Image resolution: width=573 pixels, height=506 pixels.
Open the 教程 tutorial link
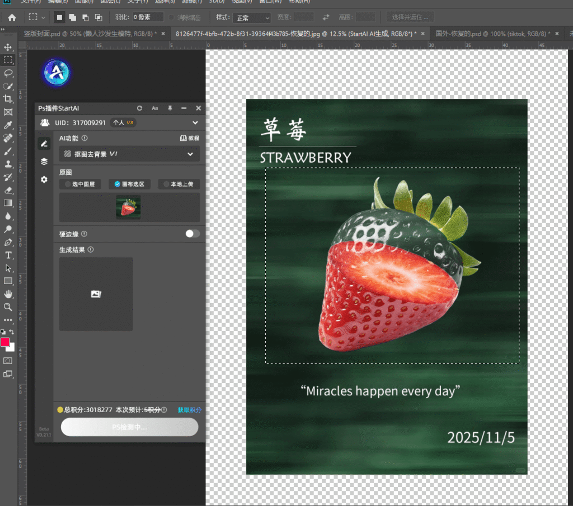tap(190, 138)
